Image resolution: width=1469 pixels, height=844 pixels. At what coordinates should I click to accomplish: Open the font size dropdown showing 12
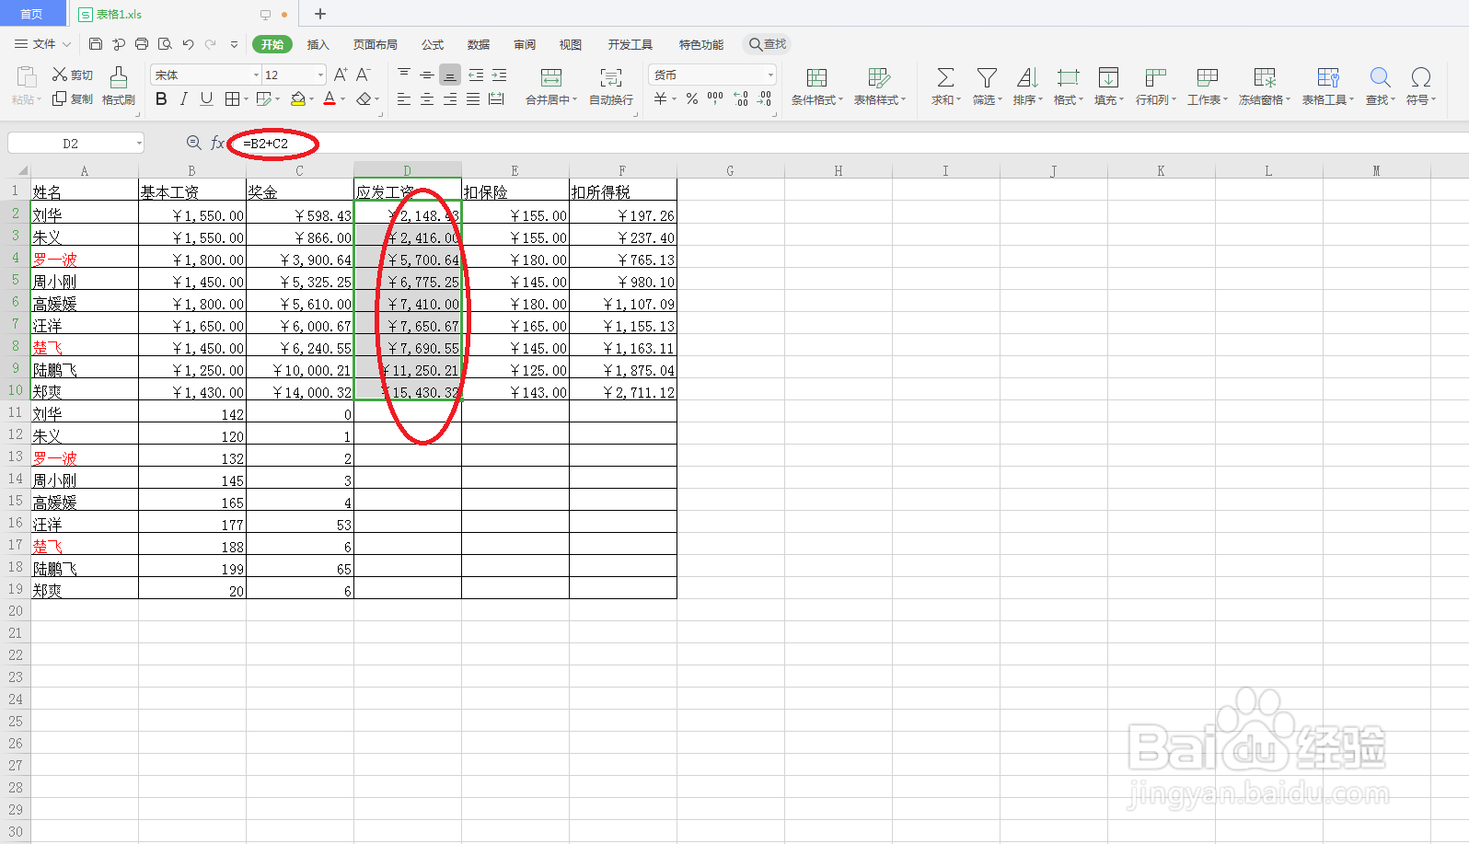pos(320,75)
